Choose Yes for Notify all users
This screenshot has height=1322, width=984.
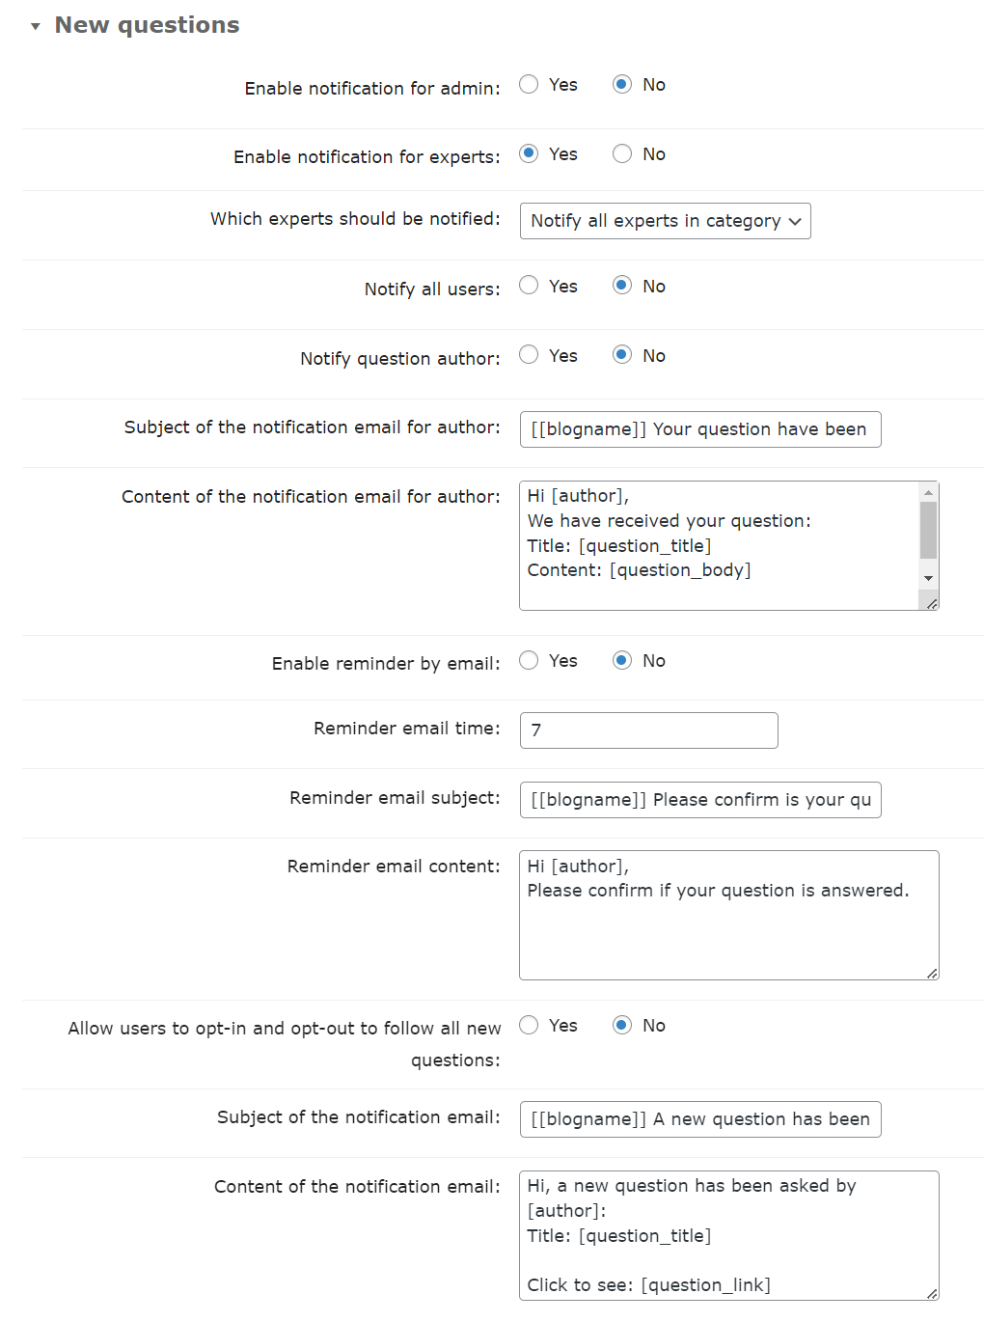coord(529,286)
